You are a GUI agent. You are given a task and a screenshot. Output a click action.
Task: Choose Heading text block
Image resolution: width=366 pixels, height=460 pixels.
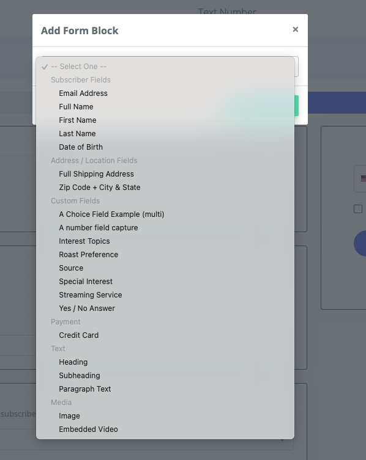click(x=165, y=362)
